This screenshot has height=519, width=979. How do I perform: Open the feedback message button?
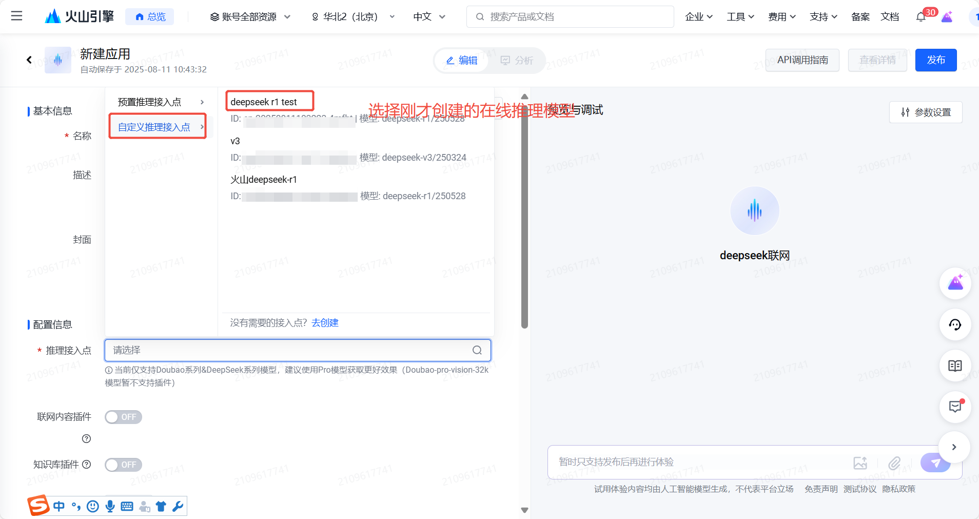point(955,407)
